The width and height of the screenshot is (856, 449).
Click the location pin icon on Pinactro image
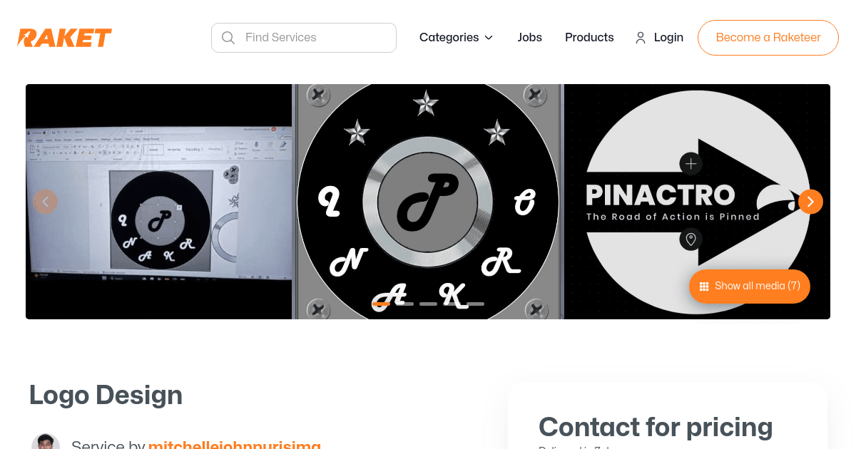[691, 239]
